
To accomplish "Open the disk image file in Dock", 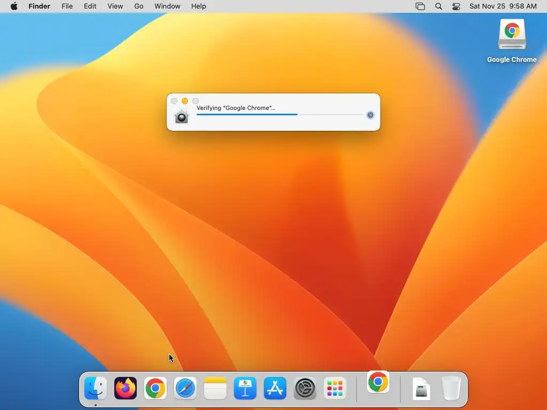I will 421,388.
